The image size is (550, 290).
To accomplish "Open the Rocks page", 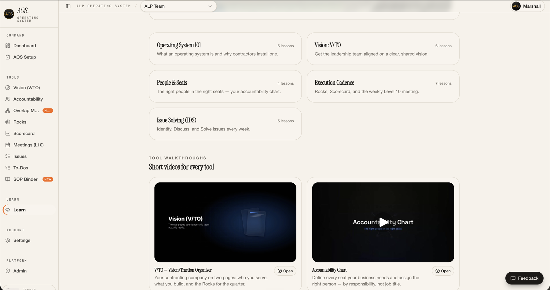I will click(29, 122).
